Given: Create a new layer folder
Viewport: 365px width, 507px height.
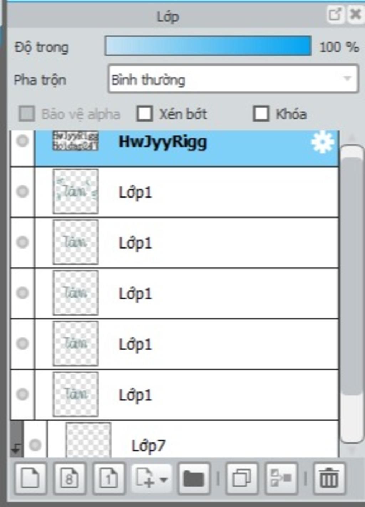Looking at the screenshot, I should pyautogui.click(x=194, y=478).
